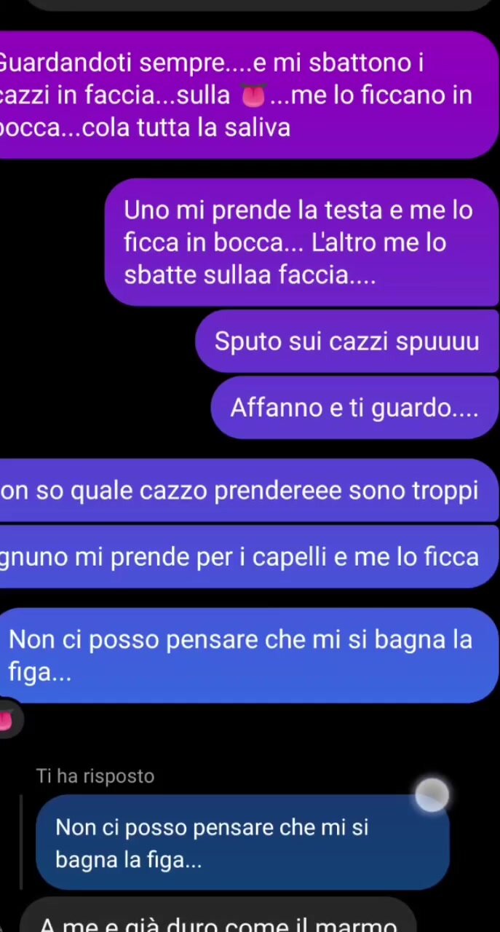Open the quoted reply bubble under 'Ti ha risposto'

[242, 842]
